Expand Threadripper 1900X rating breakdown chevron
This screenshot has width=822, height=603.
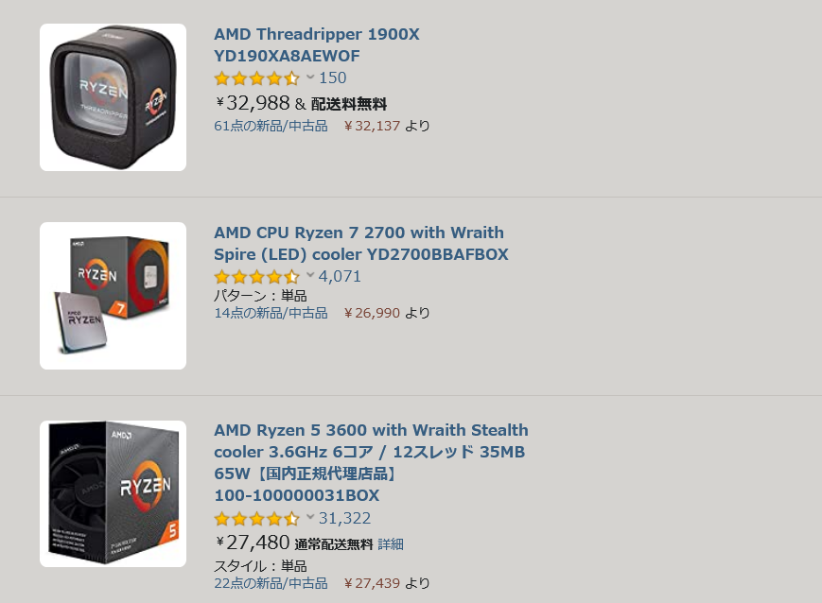click(310, 78)
